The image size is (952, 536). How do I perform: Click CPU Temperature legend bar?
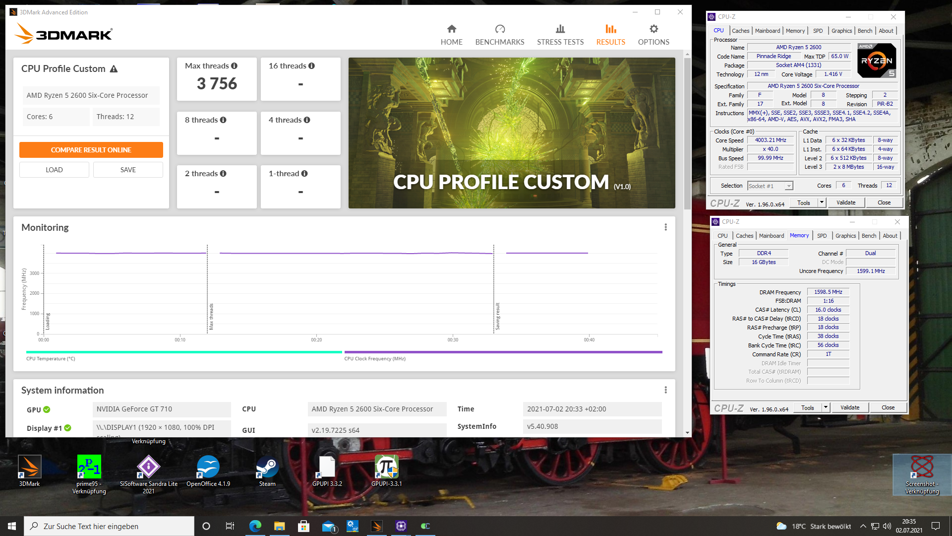click(184, 352)
